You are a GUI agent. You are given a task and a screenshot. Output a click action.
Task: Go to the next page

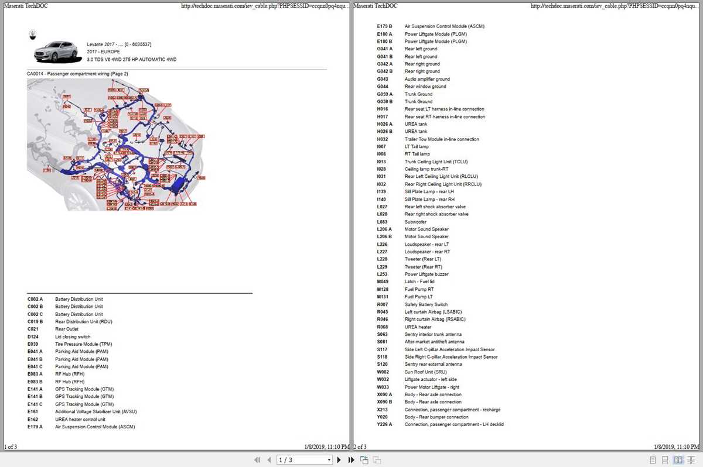pyautogui.click(x=339, y=460)
